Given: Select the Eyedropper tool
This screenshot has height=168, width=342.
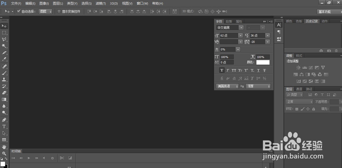Looking at the screenshot, I should 4,59.
